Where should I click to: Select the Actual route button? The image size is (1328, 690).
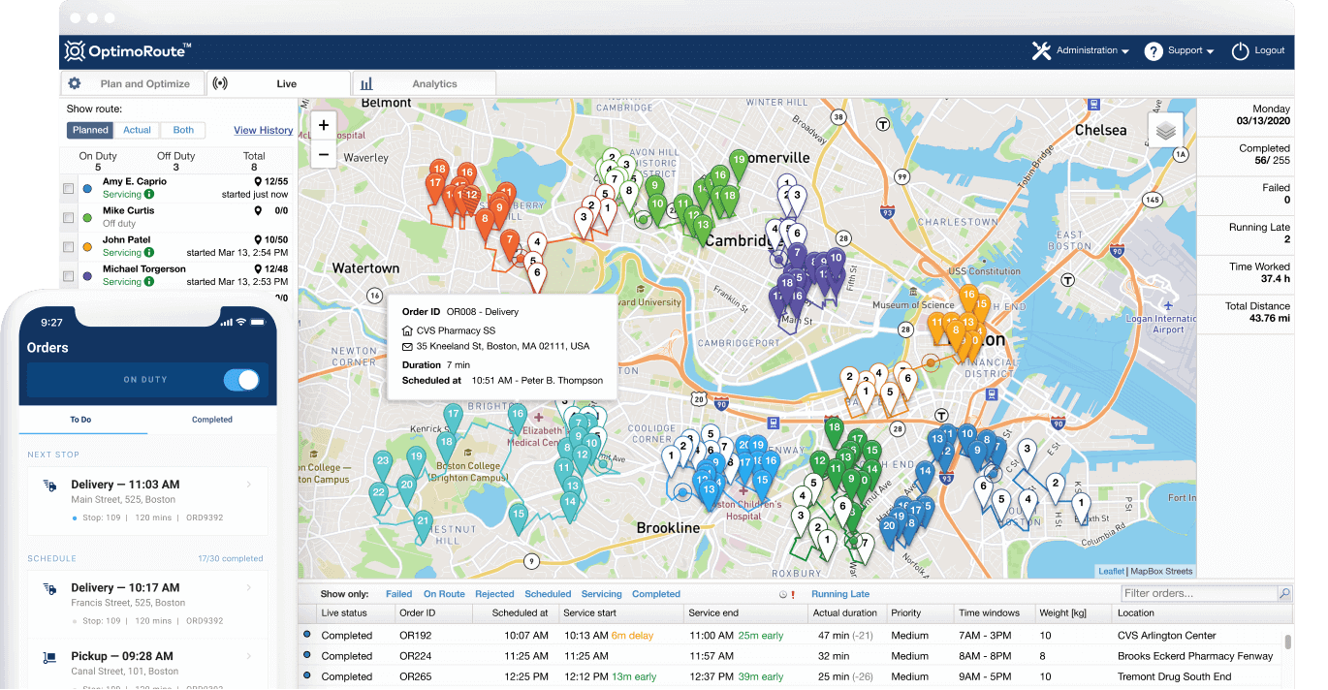137,130
